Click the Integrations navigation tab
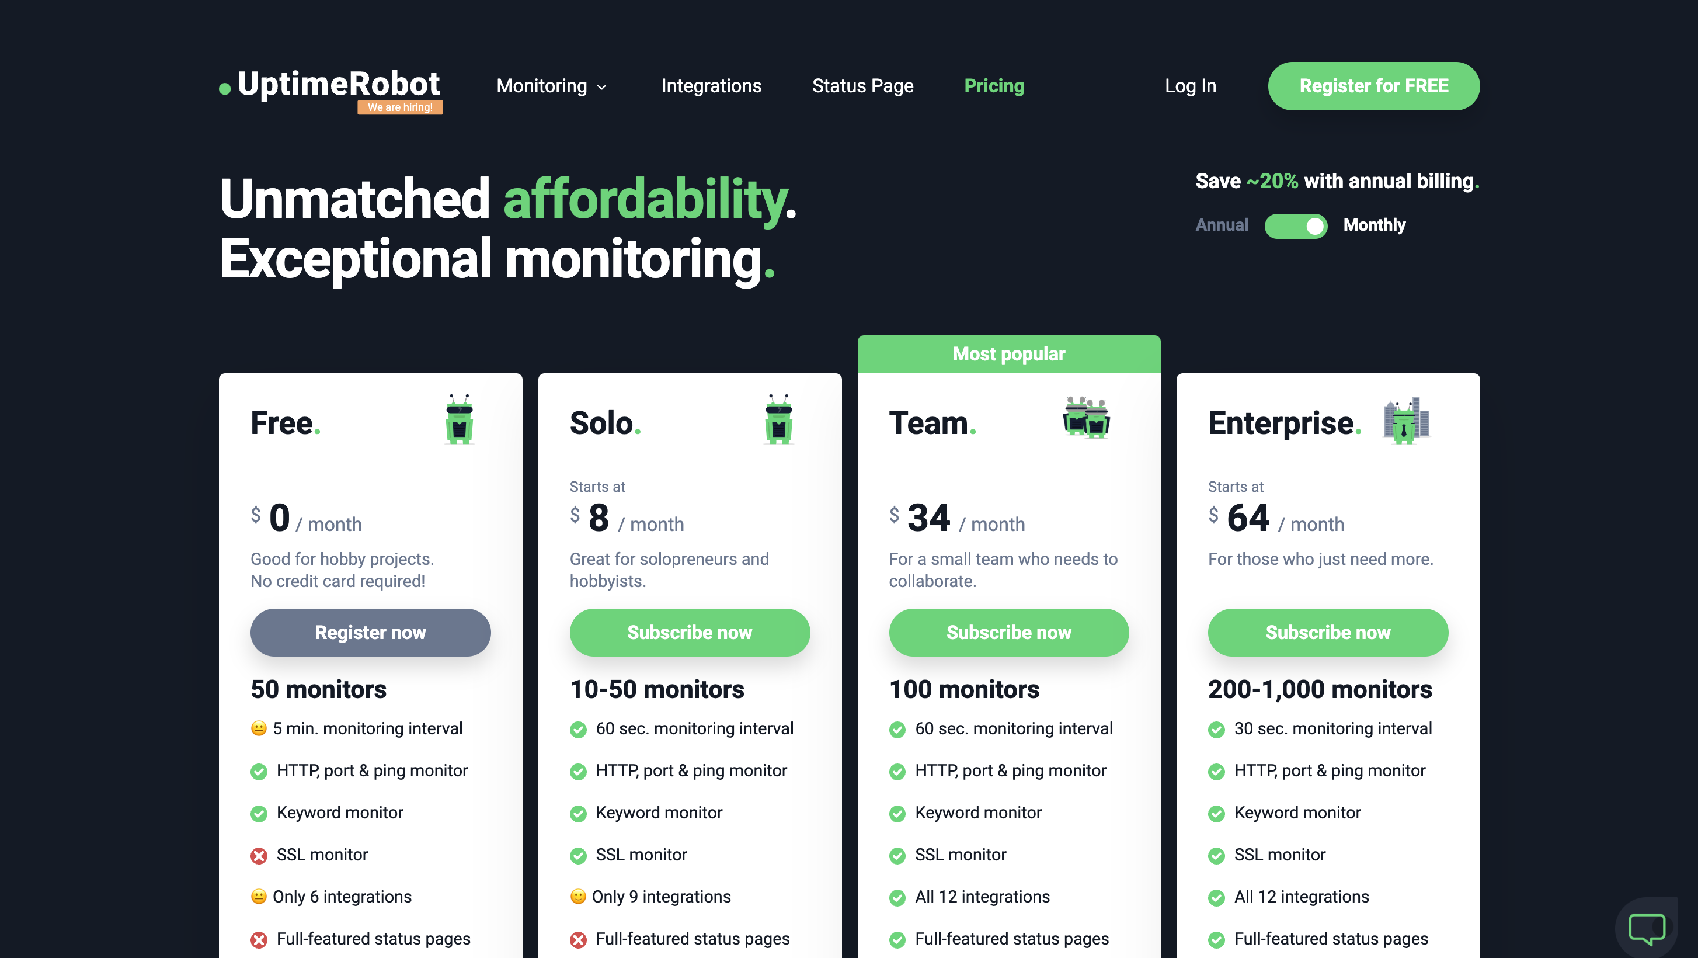This screenshot has height=958, width=1698. point(712,85)
